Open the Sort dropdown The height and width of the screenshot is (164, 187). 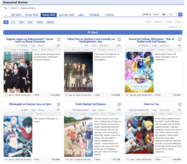pyautogui.click(x=149, y=22)
